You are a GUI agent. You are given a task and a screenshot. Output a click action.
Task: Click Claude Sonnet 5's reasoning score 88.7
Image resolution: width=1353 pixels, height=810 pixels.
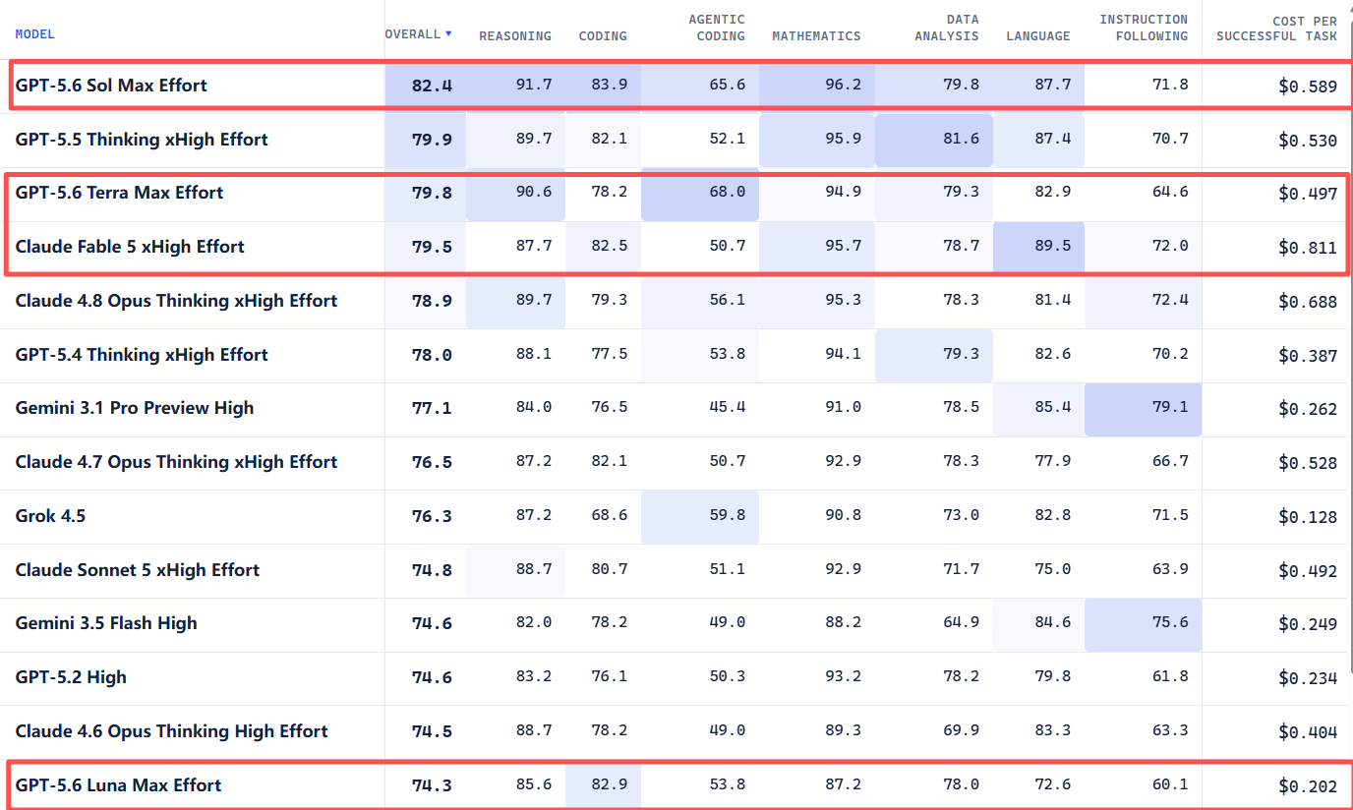[533, 569]
